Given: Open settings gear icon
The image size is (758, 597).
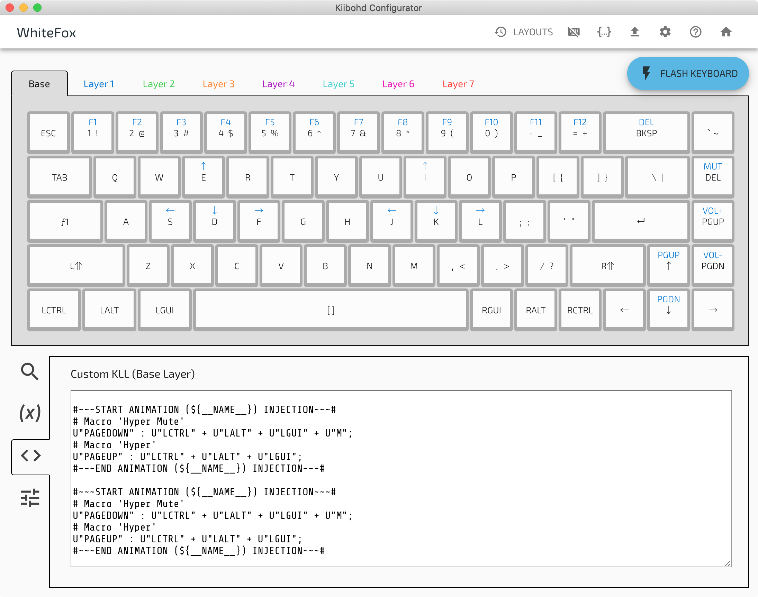Looking at the screenshot, I should coord(665,32).
